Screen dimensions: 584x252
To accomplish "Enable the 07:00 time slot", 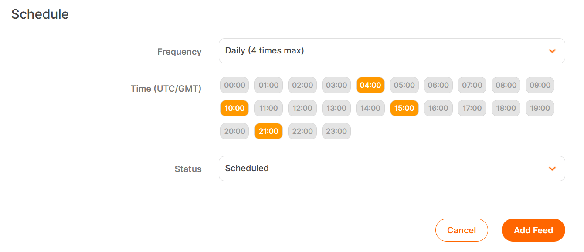I will pos(472,85).
